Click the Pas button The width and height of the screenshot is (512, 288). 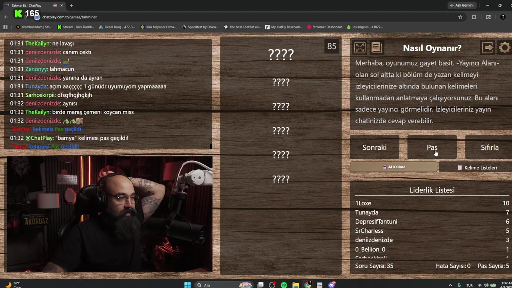pos(432,147)
